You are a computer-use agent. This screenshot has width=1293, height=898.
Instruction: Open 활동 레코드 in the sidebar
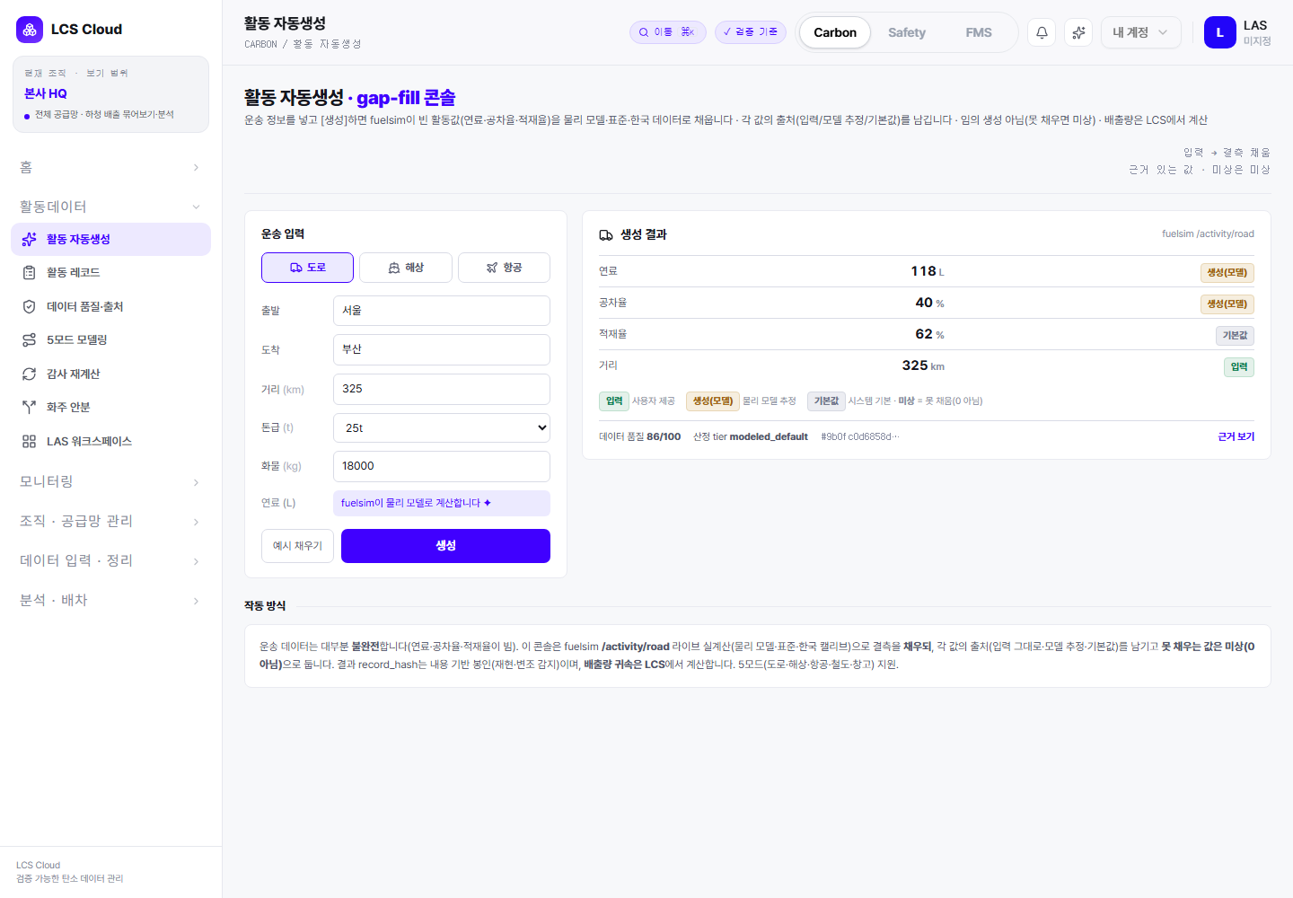(110, 273)
